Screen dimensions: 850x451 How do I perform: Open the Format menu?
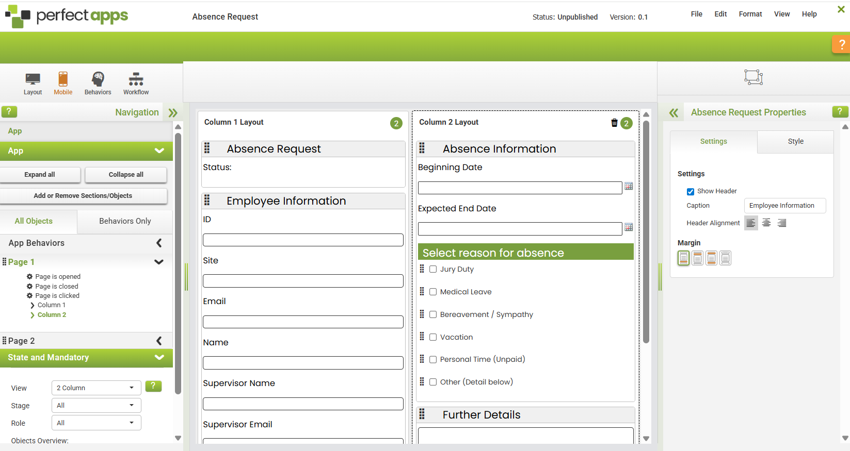[750, 14]
